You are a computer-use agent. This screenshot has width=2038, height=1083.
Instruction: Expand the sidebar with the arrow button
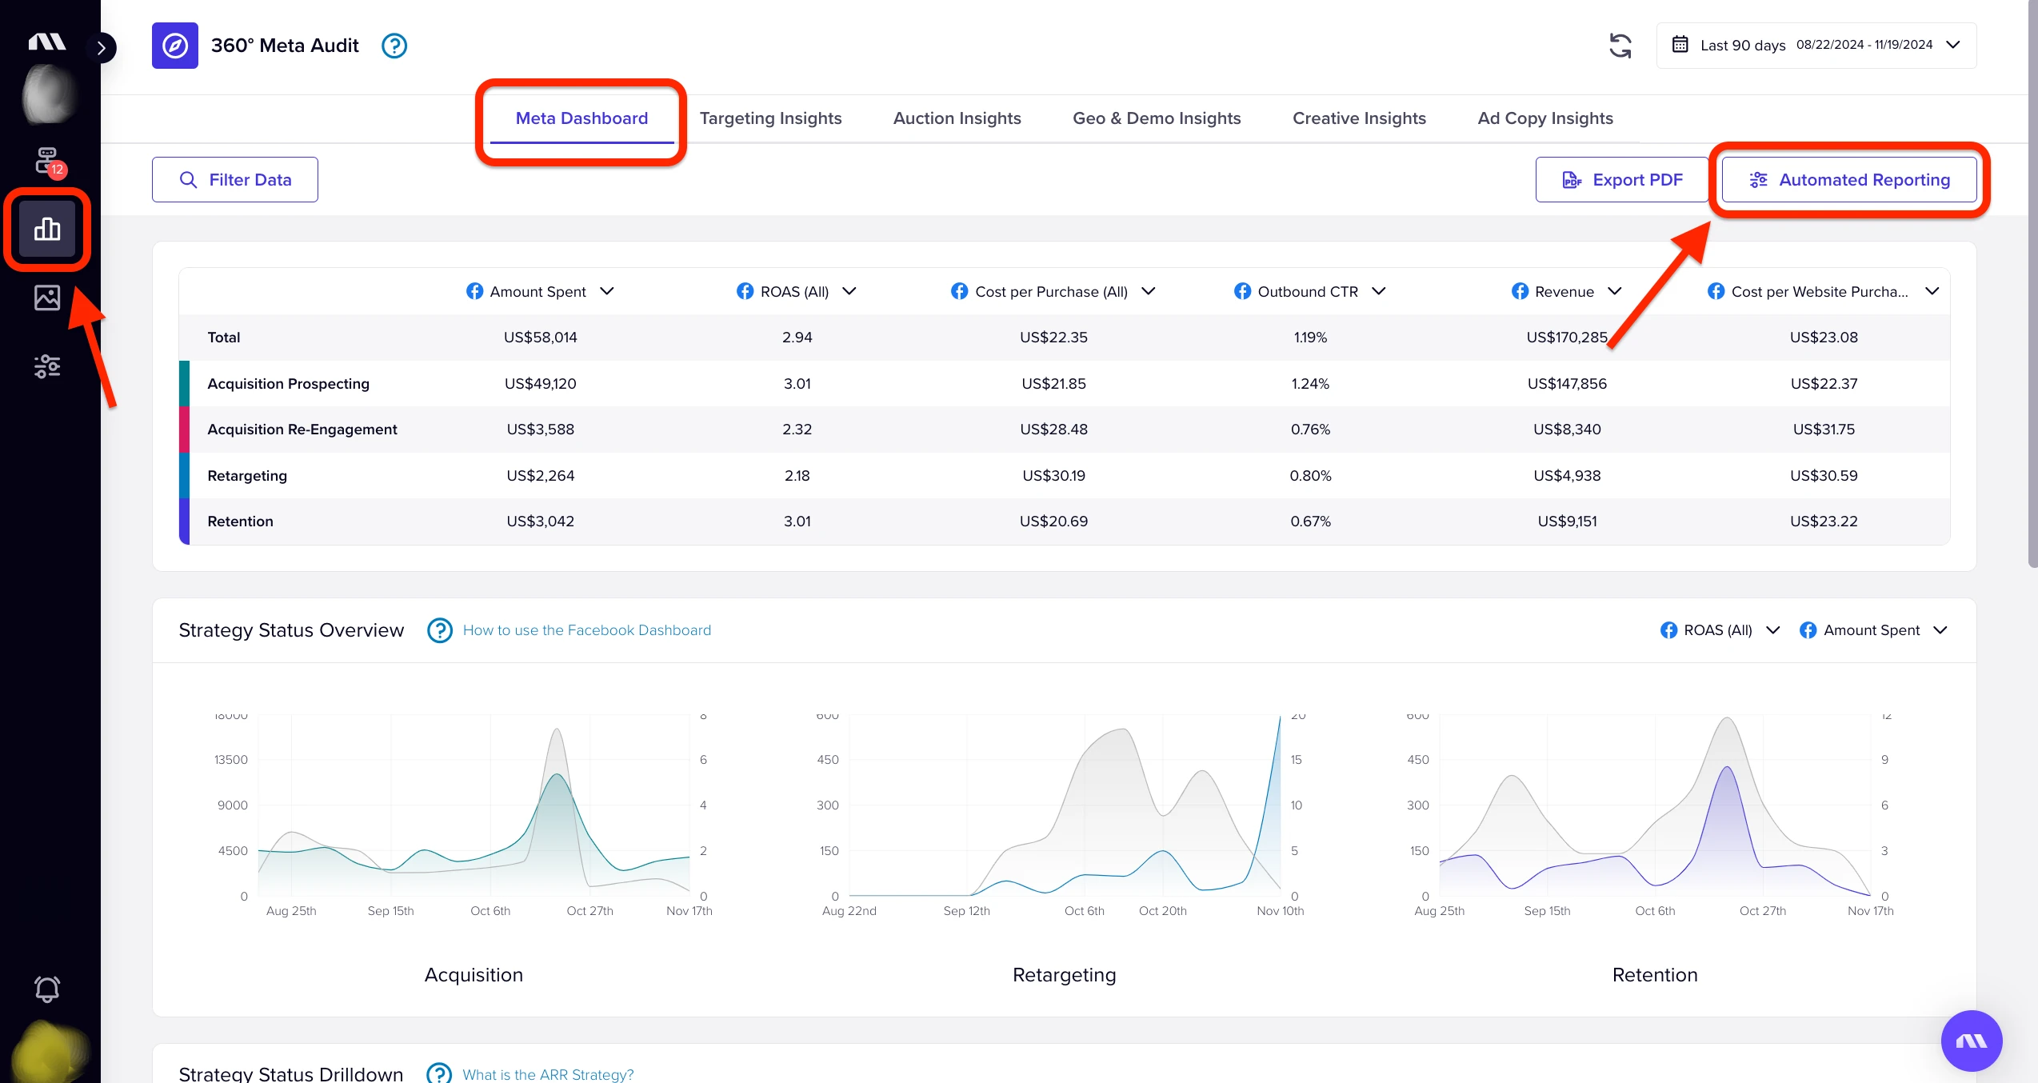pyautogui.click(x=102, y=48)
